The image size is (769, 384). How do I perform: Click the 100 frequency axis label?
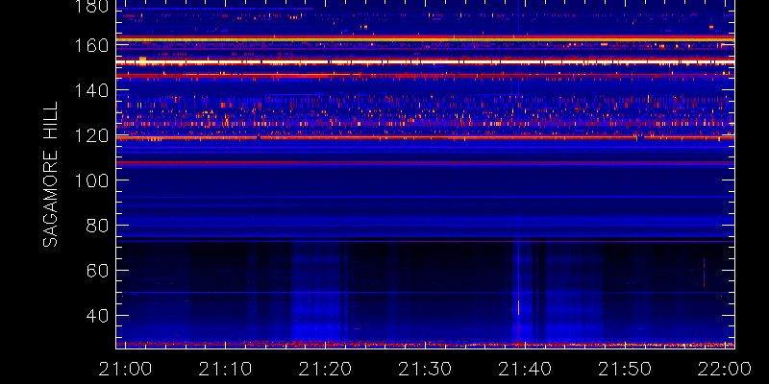91,180
